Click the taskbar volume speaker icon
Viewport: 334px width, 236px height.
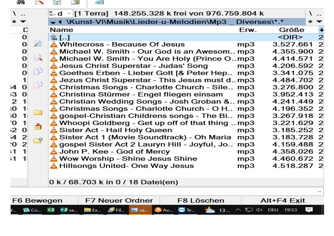(x=259, y=210)
